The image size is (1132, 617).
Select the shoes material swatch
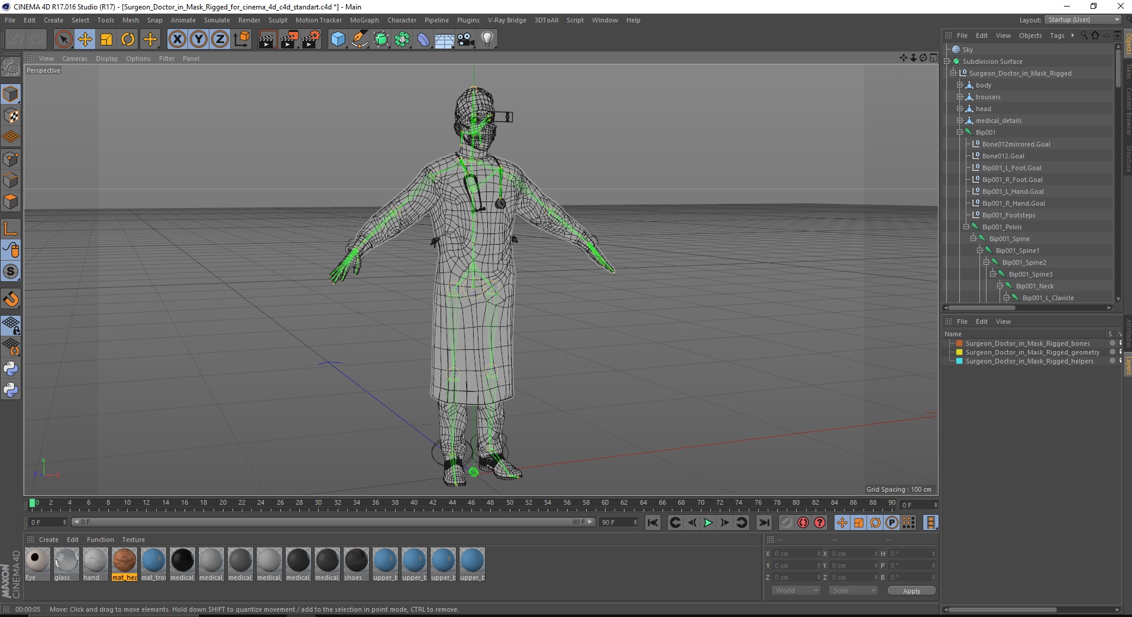pyautogui.click(x=356, y=564)
